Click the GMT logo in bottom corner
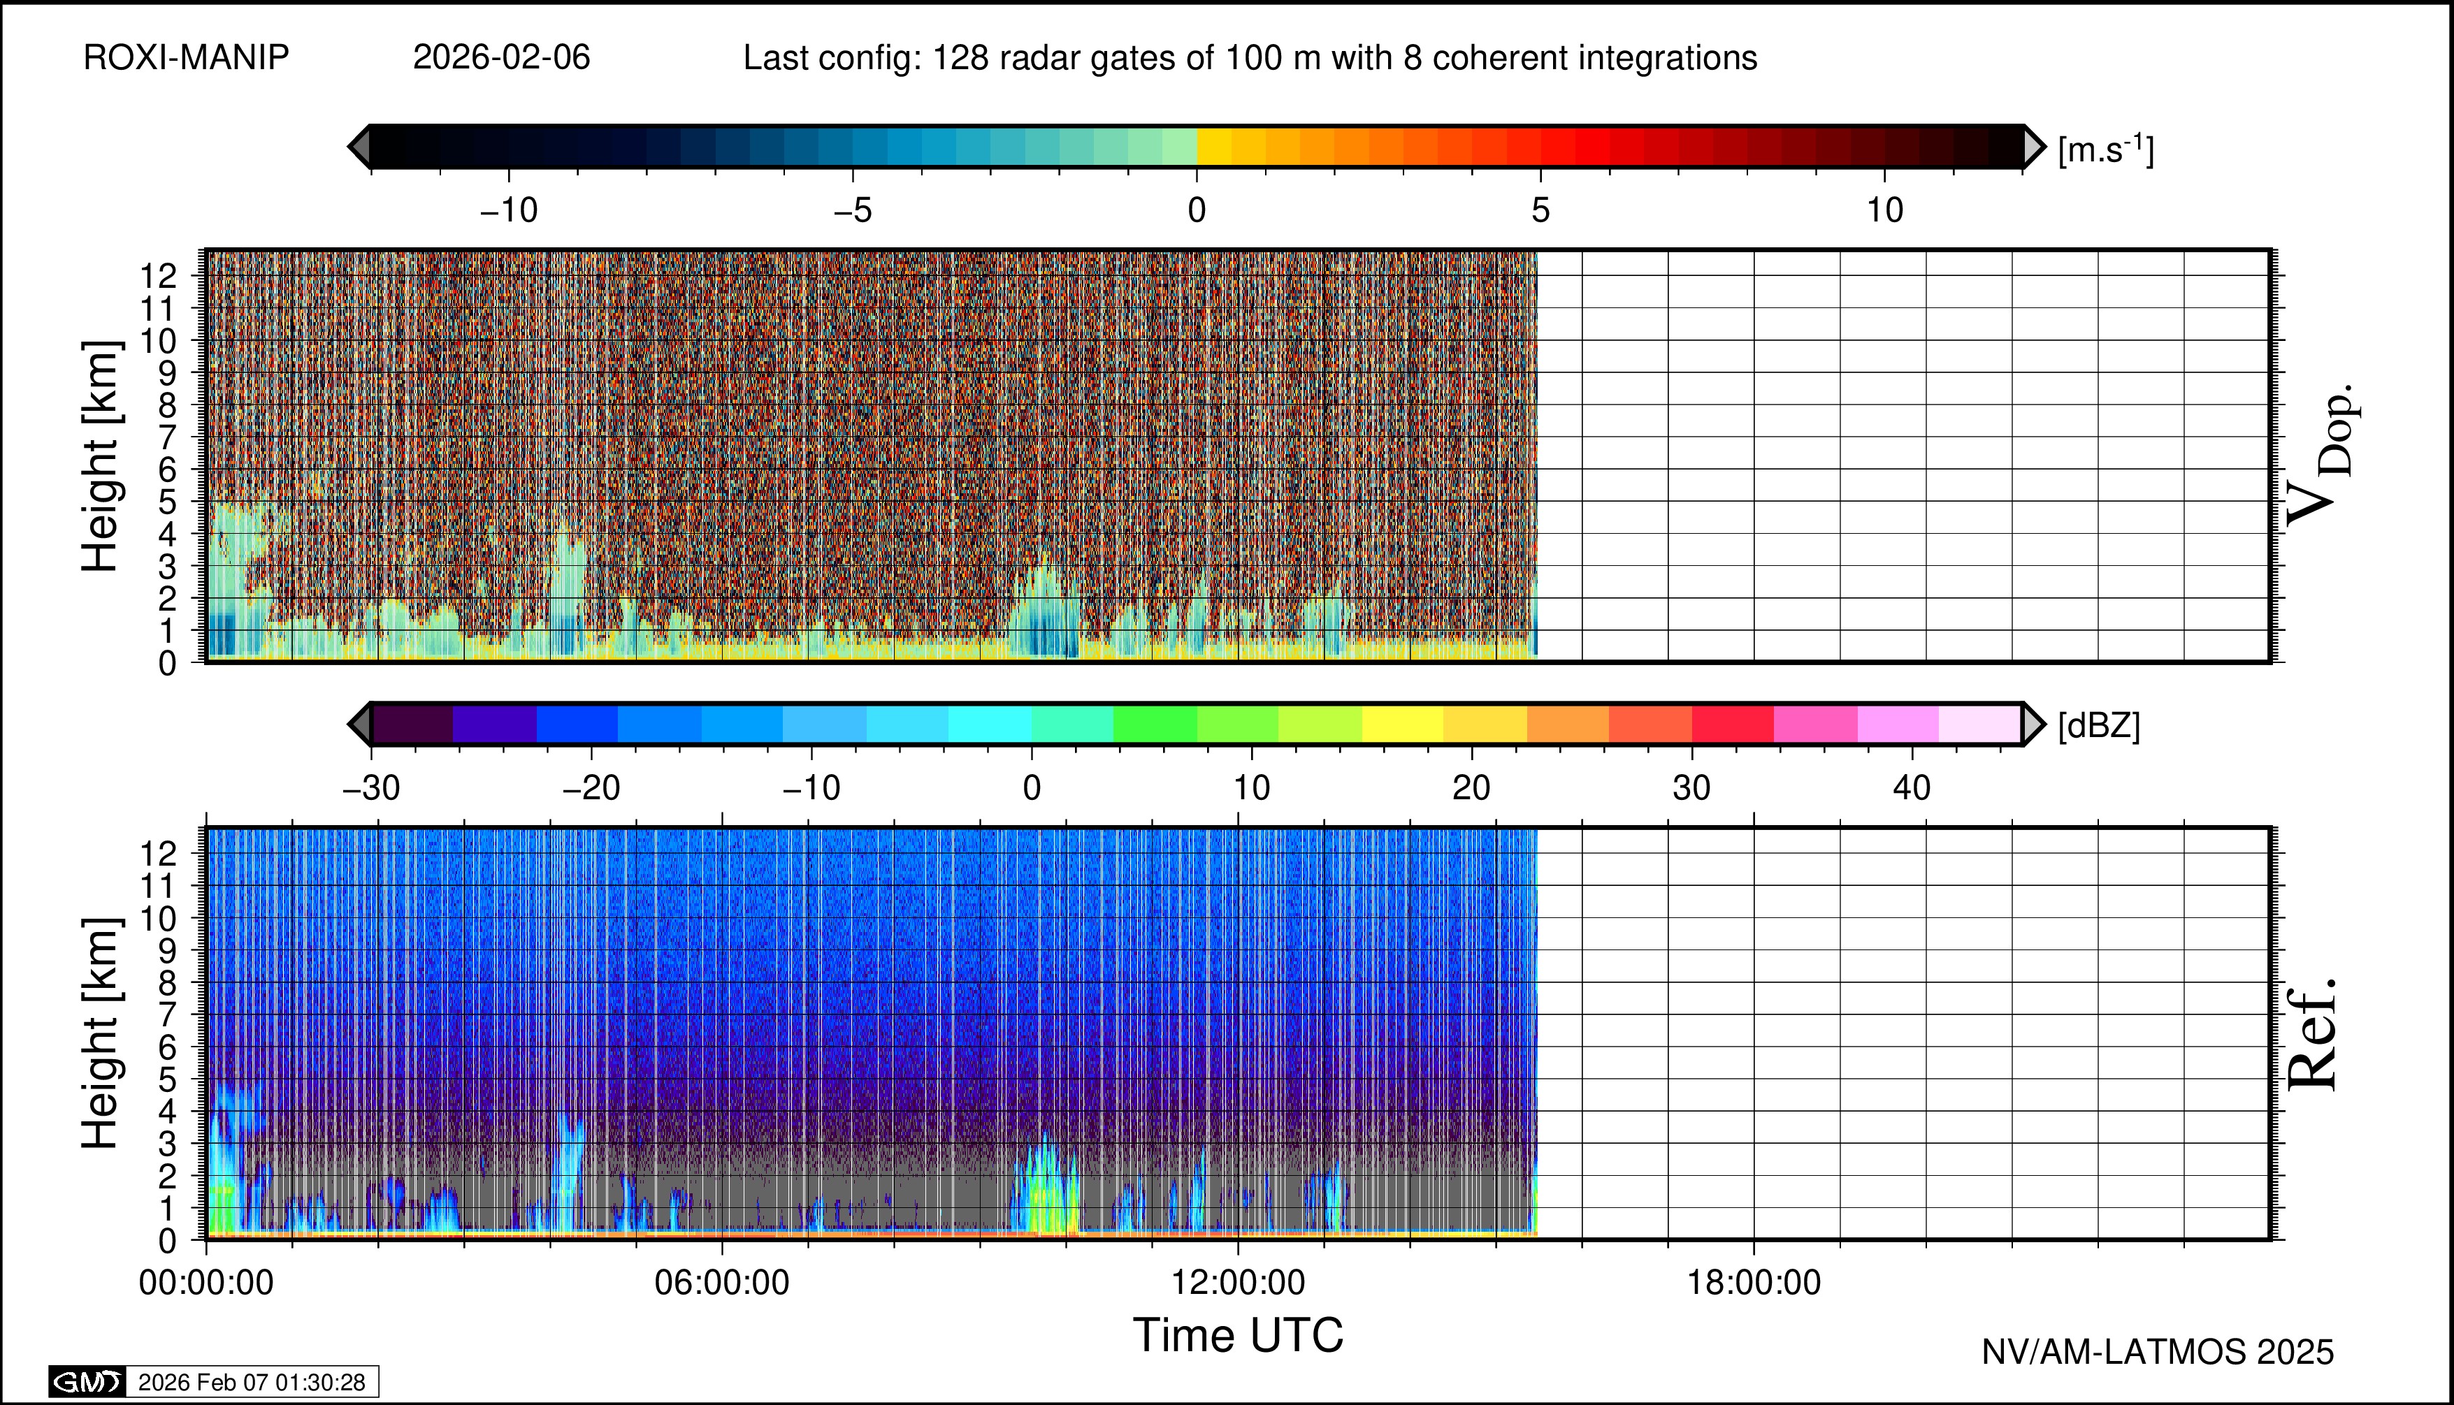 (x=87, y=1382)
